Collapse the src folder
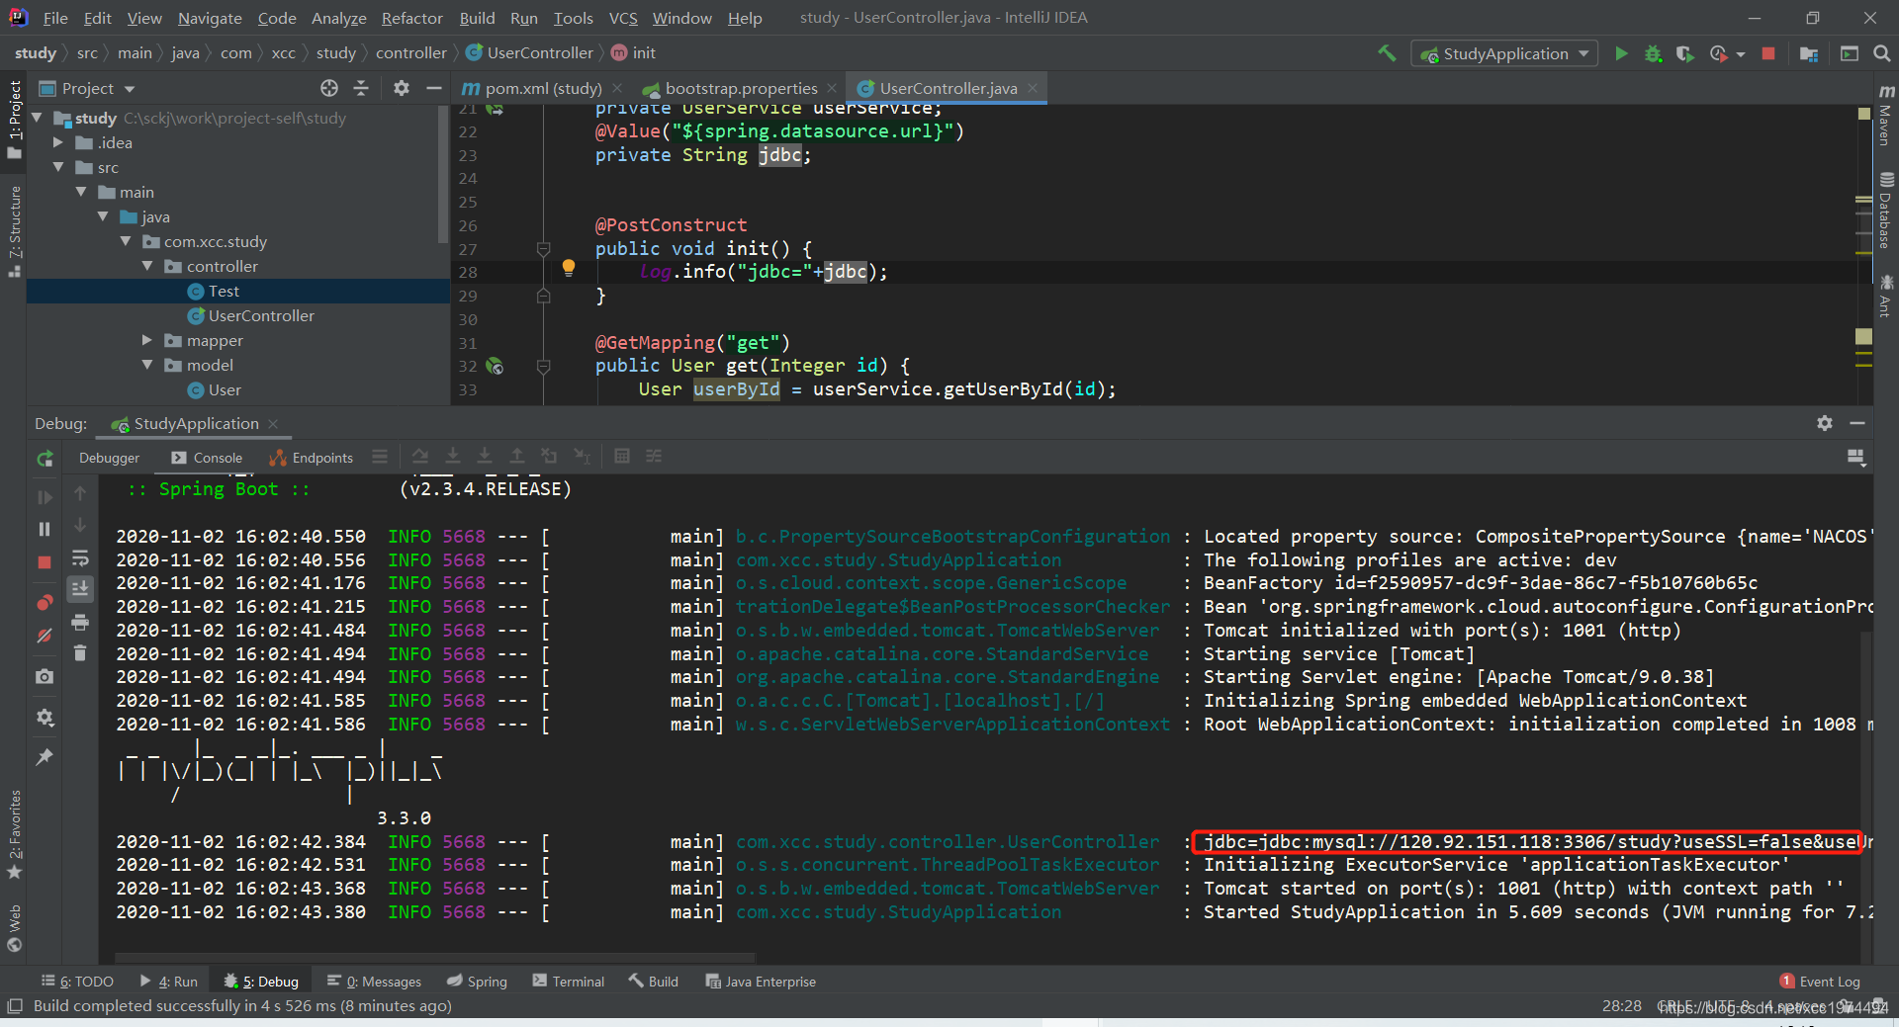 (59, 167)
